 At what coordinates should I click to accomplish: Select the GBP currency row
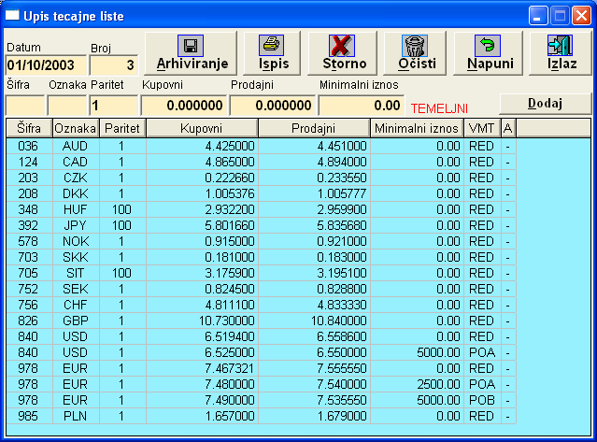(x=75, y=320)
